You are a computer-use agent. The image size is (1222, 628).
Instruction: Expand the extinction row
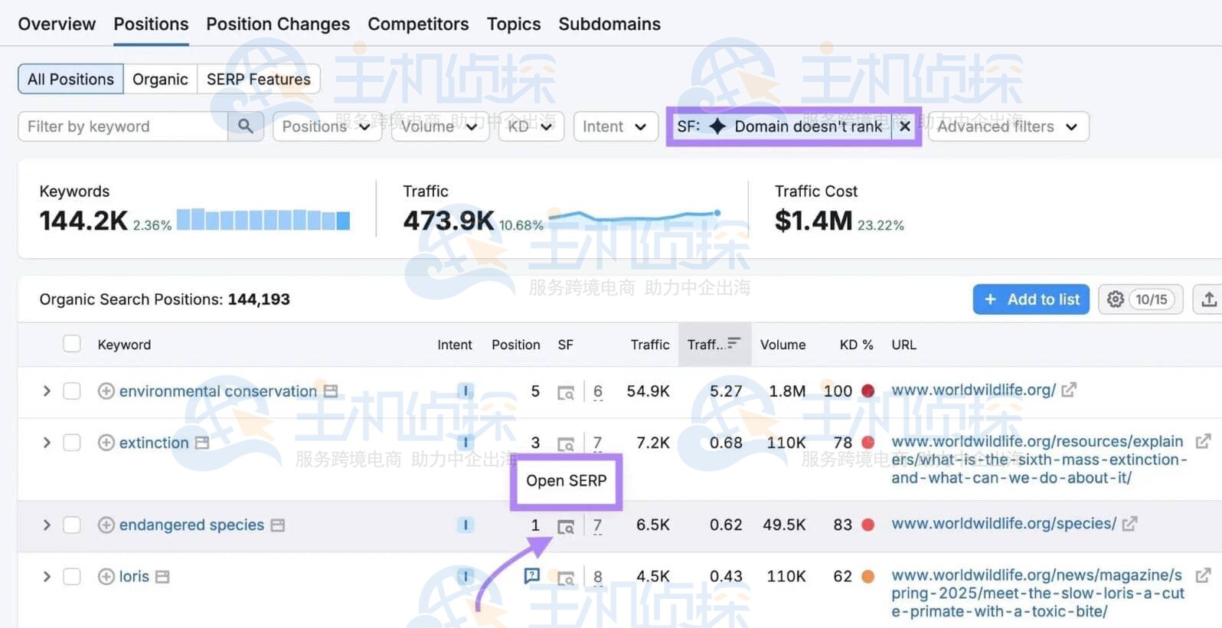(47, 443)
